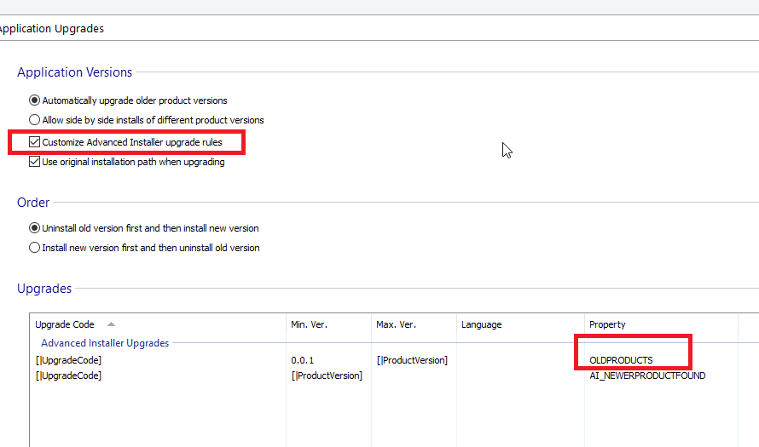Sort by the Language column header

click(481, 324)
